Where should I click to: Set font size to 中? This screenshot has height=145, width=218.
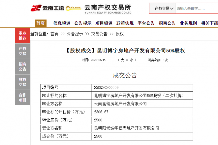(127, 60)
